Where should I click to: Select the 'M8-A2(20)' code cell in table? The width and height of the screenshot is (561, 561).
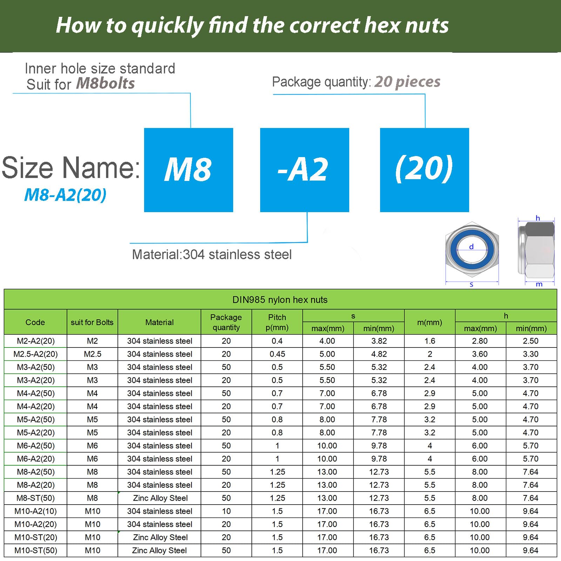[36, 485]
